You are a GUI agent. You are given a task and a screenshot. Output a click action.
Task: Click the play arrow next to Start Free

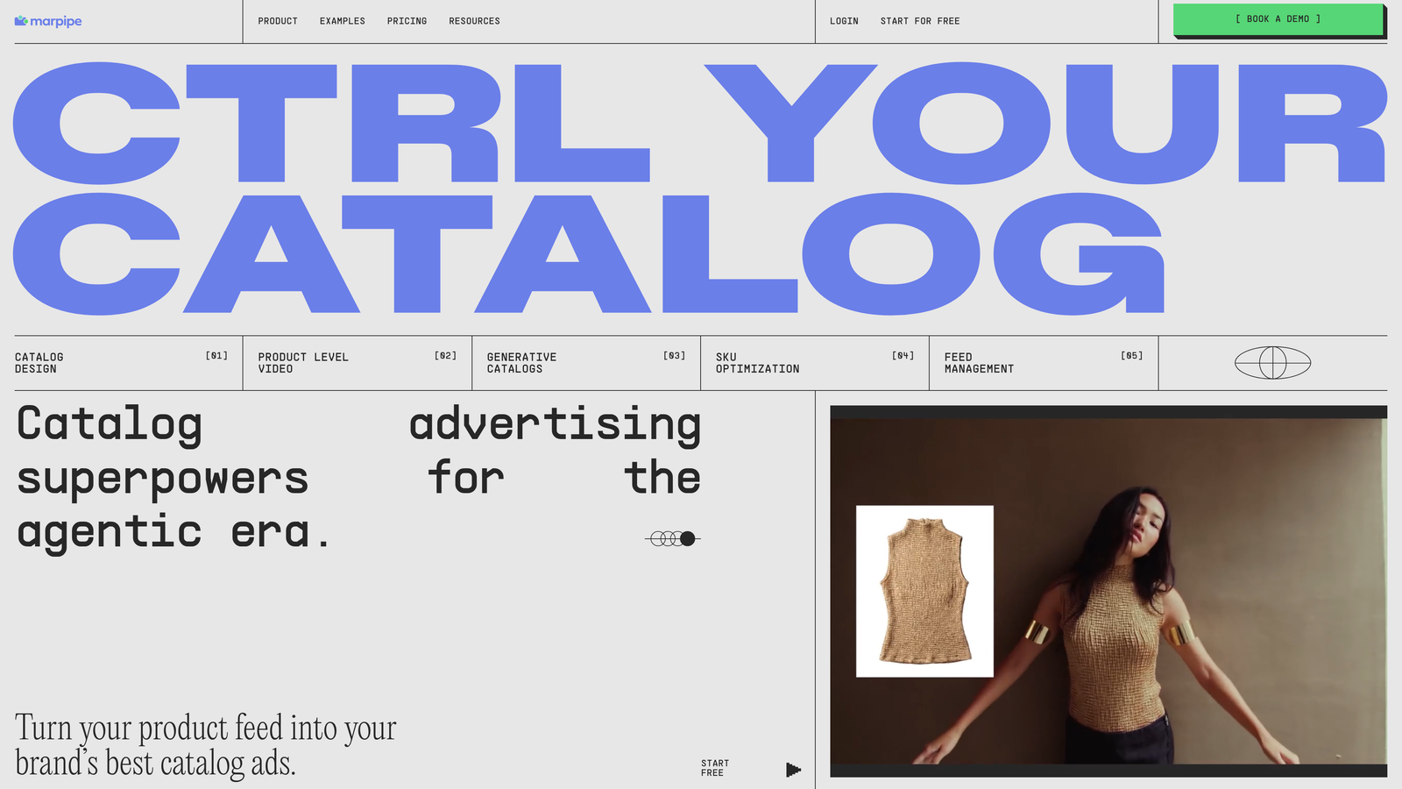click(x=793, y=769)
